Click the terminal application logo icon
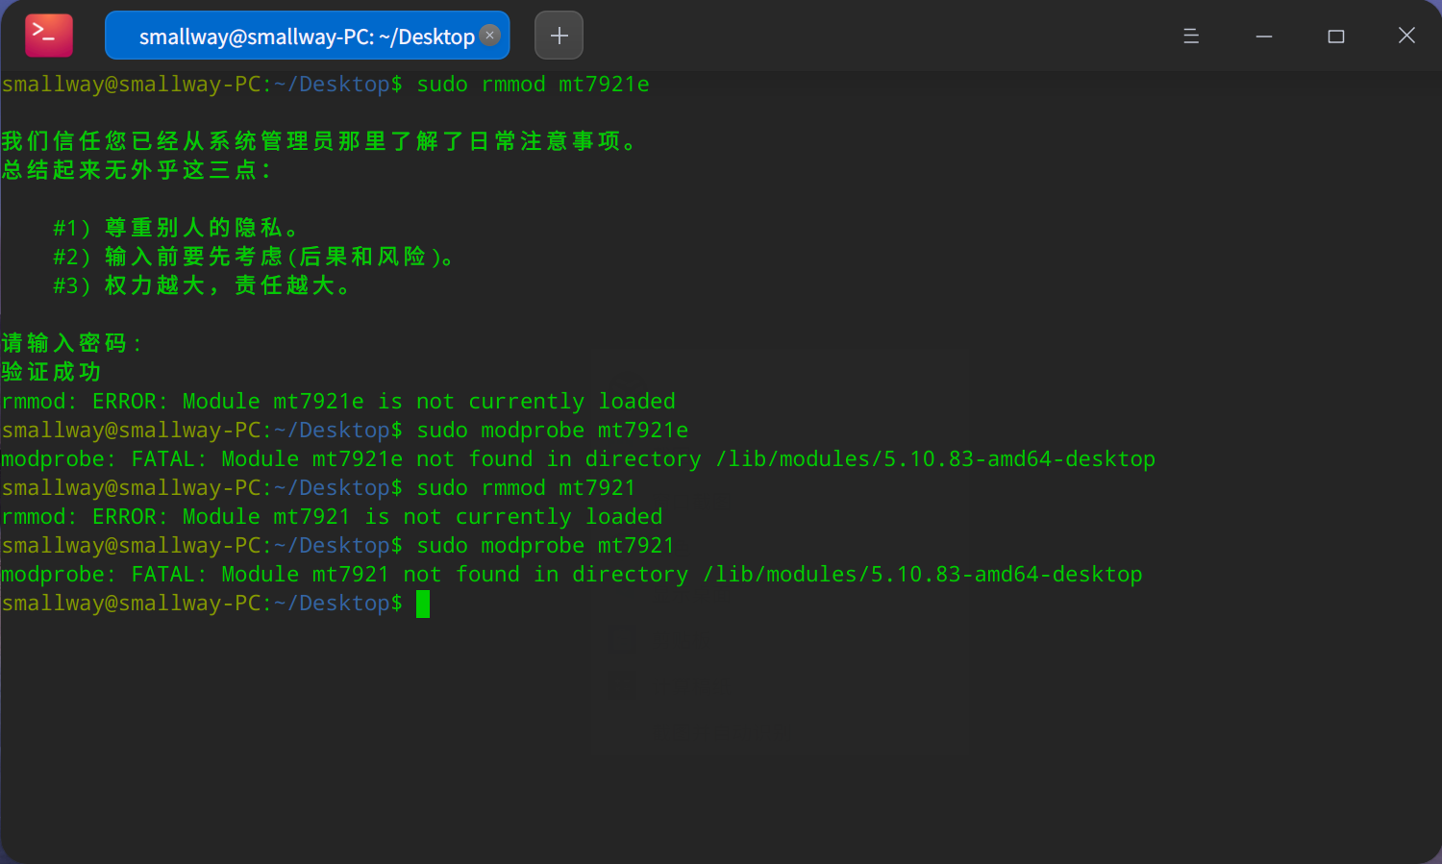Image resolution: width=1442 pixels, height=864 pixels. pyautogui.click(x=49, y=37)
